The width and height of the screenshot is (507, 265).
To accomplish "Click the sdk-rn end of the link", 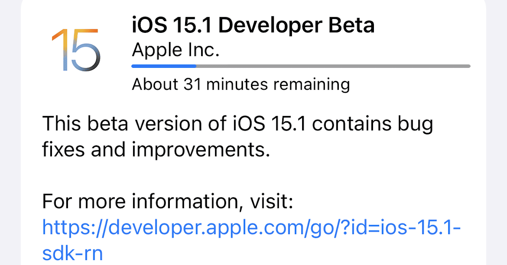I will (73, 254).
